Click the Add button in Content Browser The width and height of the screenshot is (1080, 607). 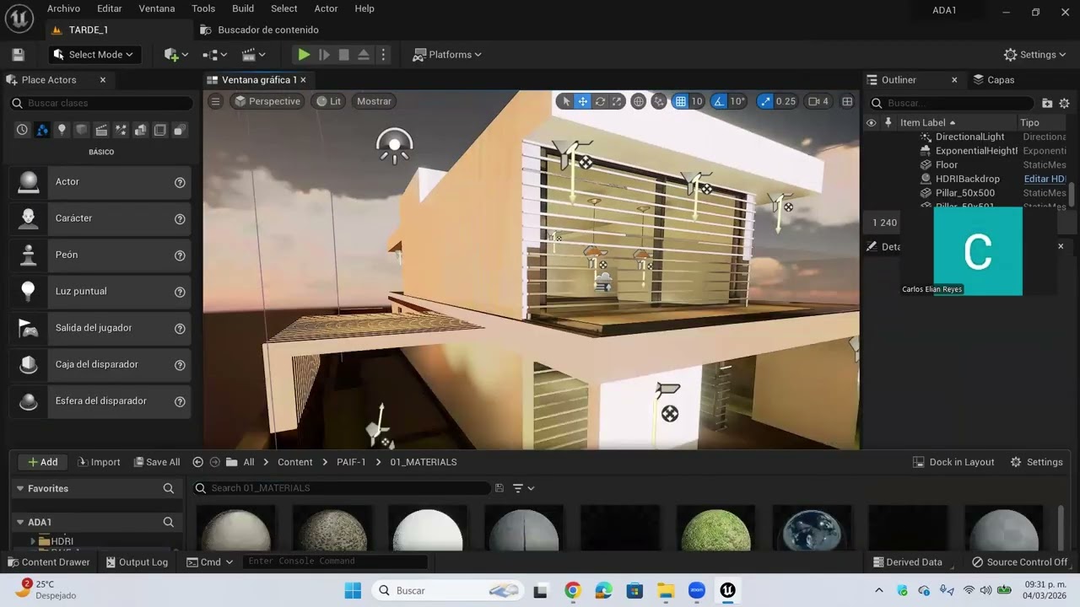point(42,462)
